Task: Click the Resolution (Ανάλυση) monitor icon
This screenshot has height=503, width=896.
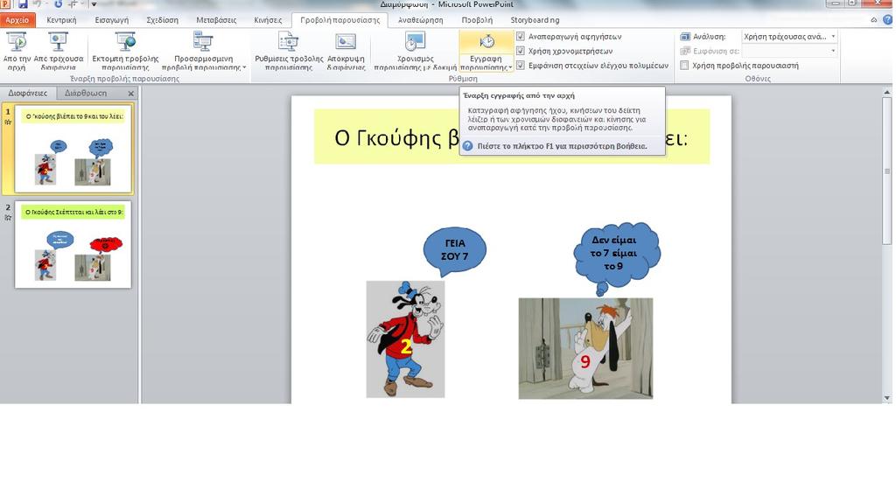Action: 685,37
